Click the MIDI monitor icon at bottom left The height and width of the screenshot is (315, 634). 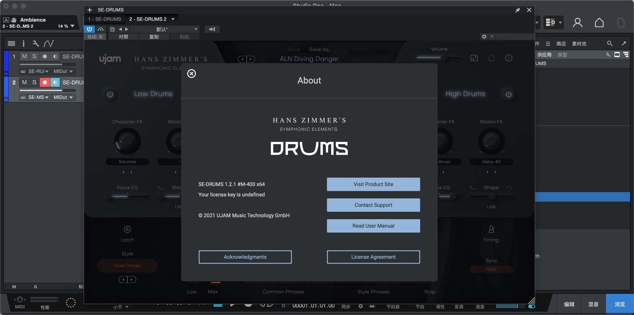point(20,299)
